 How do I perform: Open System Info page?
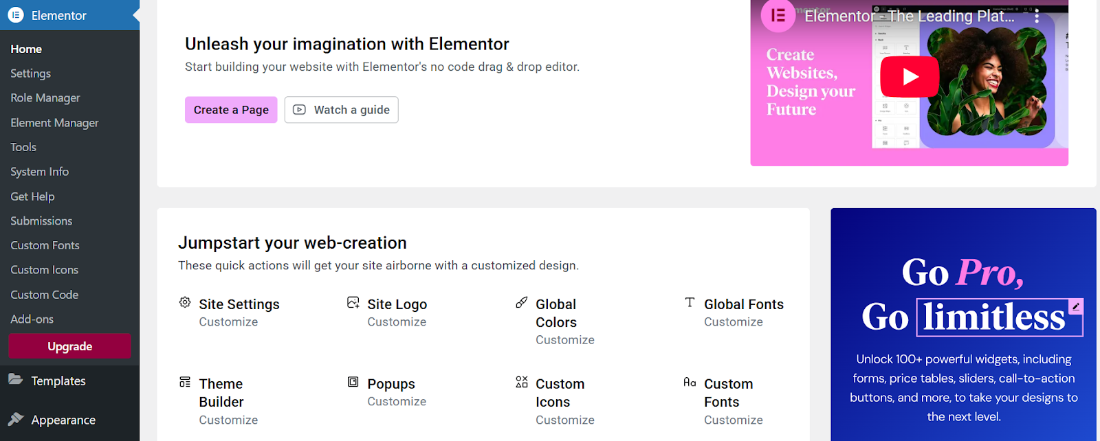[x=39, y=172]
